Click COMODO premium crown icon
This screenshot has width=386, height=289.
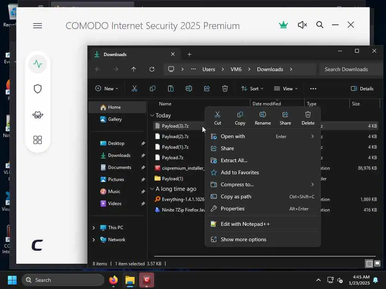[x=283, y=25]
